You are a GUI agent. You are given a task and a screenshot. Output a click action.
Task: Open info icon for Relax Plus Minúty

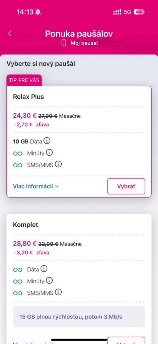tap(50, 153)
